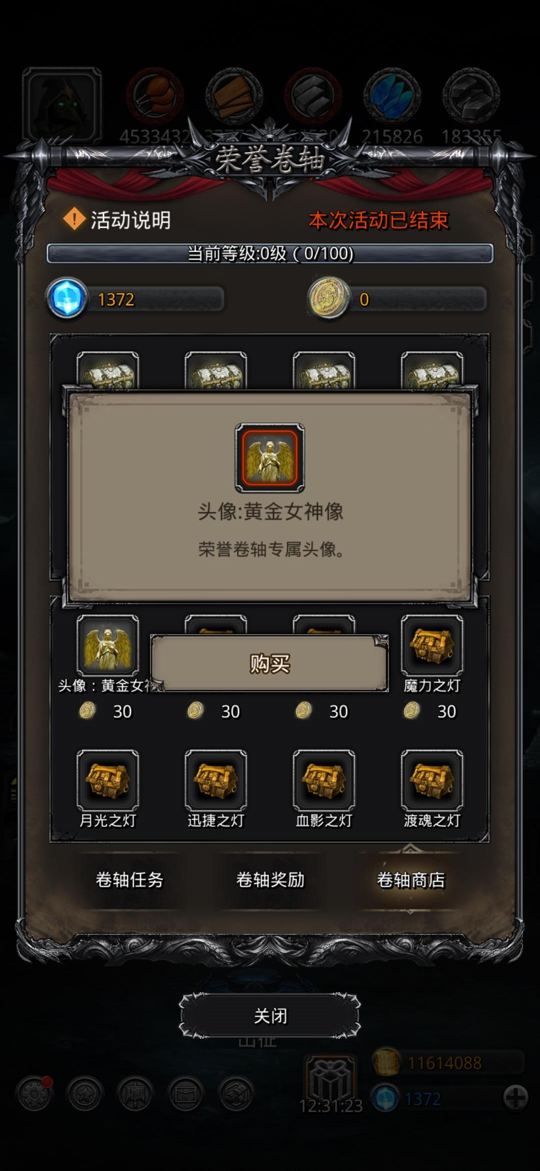
Task: Click the 关闭 button
Action: 270,1016
